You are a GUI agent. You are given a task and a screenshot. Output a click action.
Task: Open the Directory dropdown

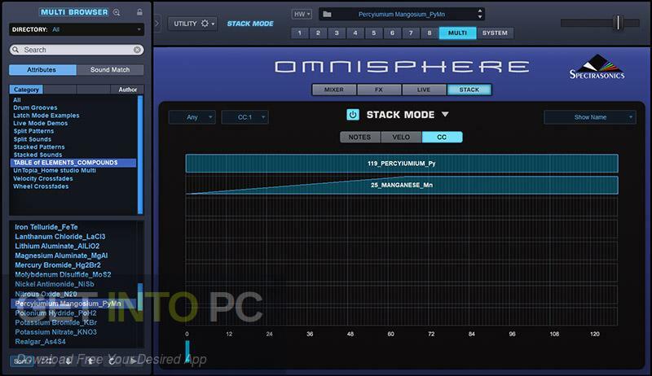click(77, 29)
